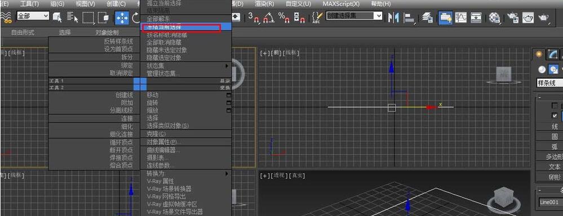Open the 样条线 shape type dropdown
The width and height of the screenshot is (563, 216).
point(549,83)
